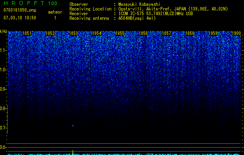The height and width of the screenshot is (155, 244).
Task: Click the meteor echo dot near 0.7 kHz
Action: pos(73,126)
